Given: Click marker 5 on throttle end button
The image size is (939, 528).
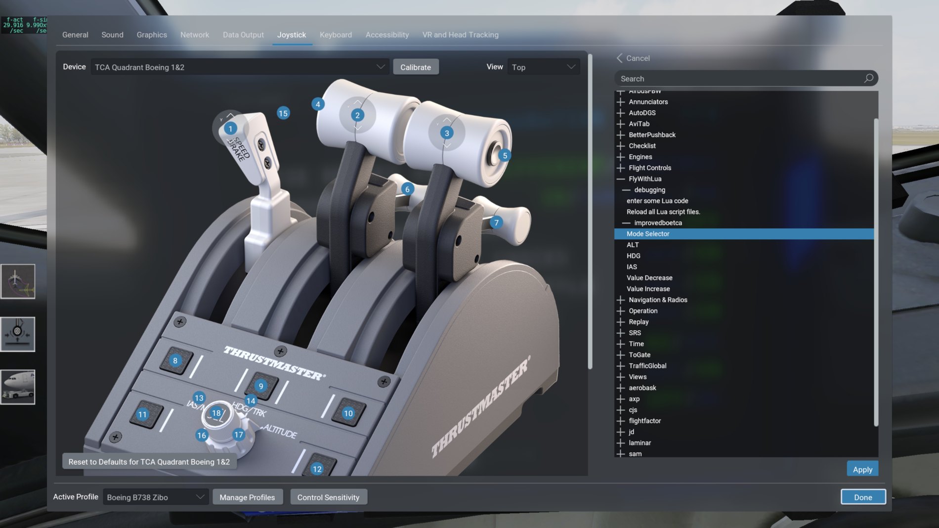Looking at the screenshot, I should tap(505, 155).
